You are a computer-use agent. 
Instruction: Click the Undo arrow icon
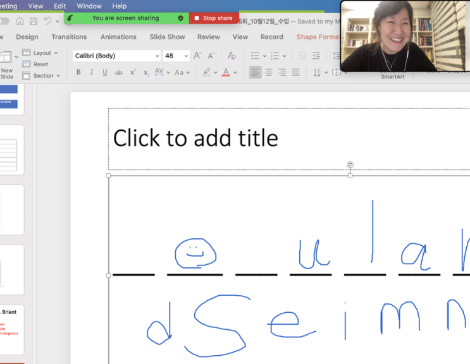pos(47,21)
